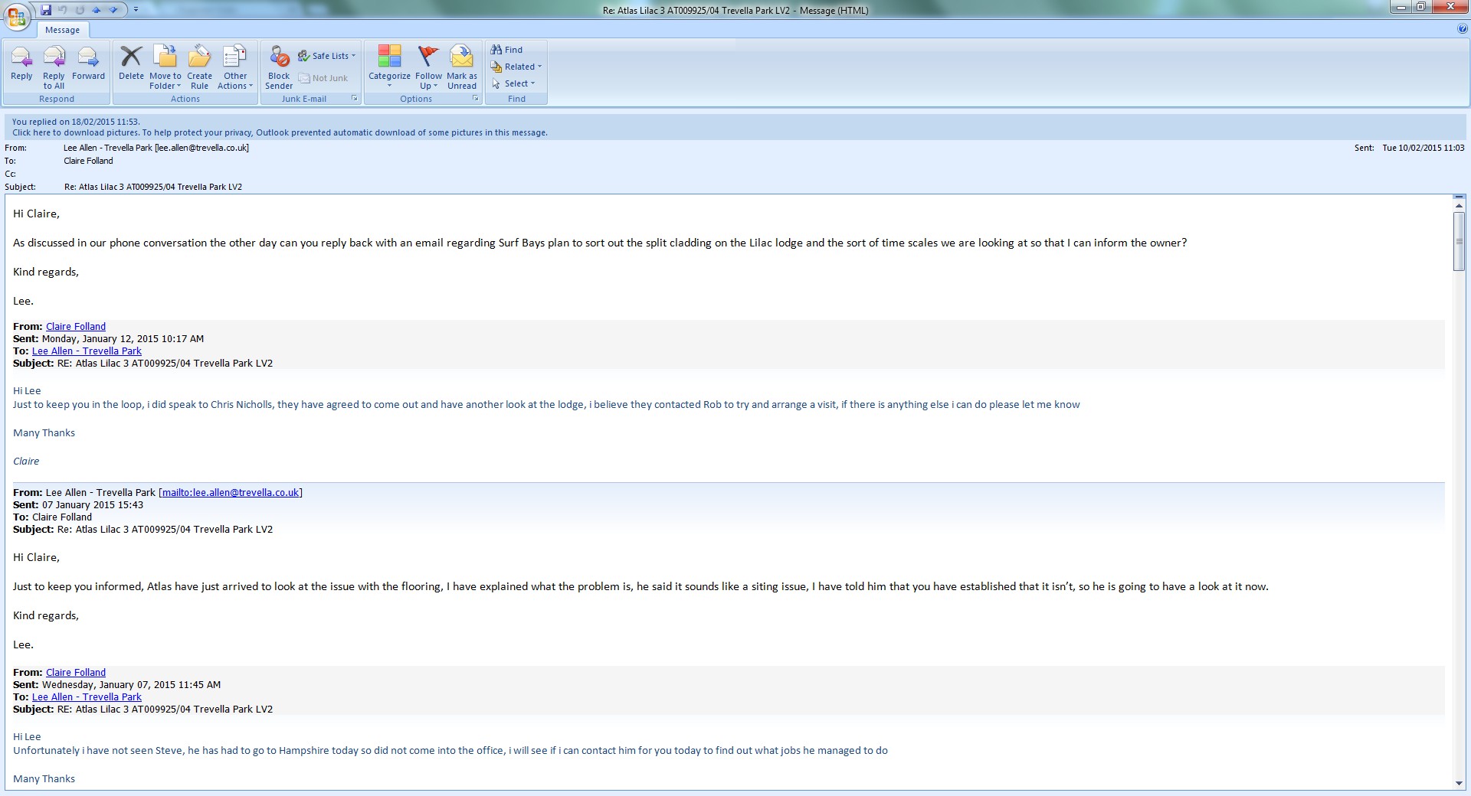Click the Not Junk button
The image size is (1471, 796).
(323, 78)
